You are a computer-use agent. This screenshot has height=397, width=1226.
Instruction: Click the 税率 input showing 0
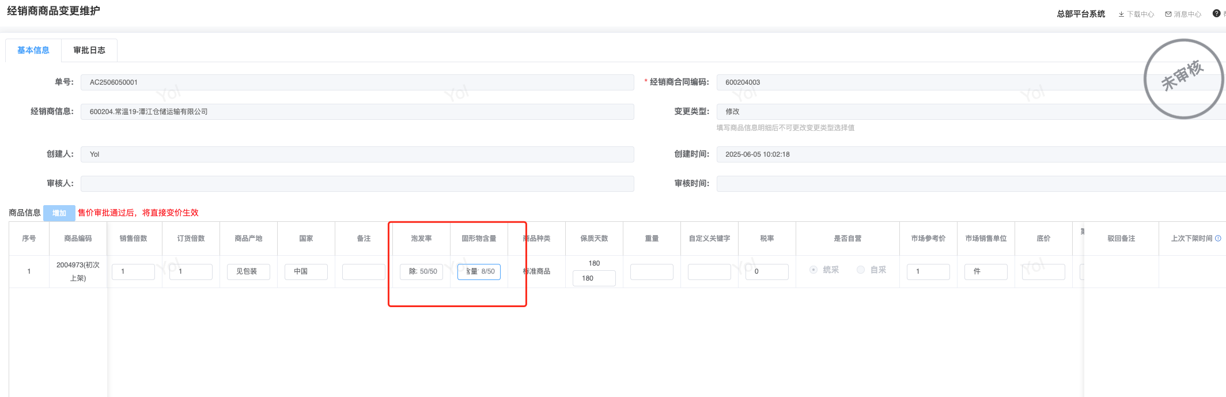coord(767,271)
